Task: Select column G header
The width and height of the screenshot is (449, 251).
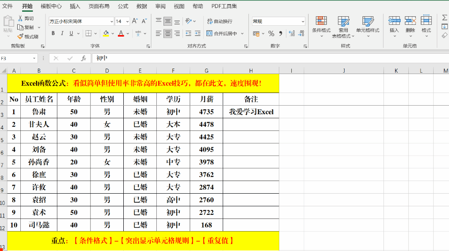Action: tap(206, 71)
